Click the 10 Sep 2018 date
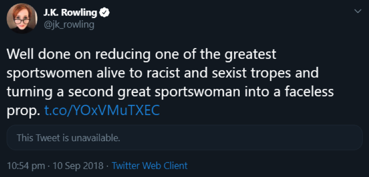The height and width of the screenshot is (177, 369). pos(77,166)
